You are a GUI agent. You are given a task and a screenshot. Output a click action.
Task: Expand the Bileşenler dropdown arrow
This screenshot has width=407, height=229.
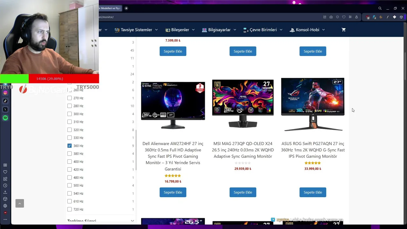[194, 30]
